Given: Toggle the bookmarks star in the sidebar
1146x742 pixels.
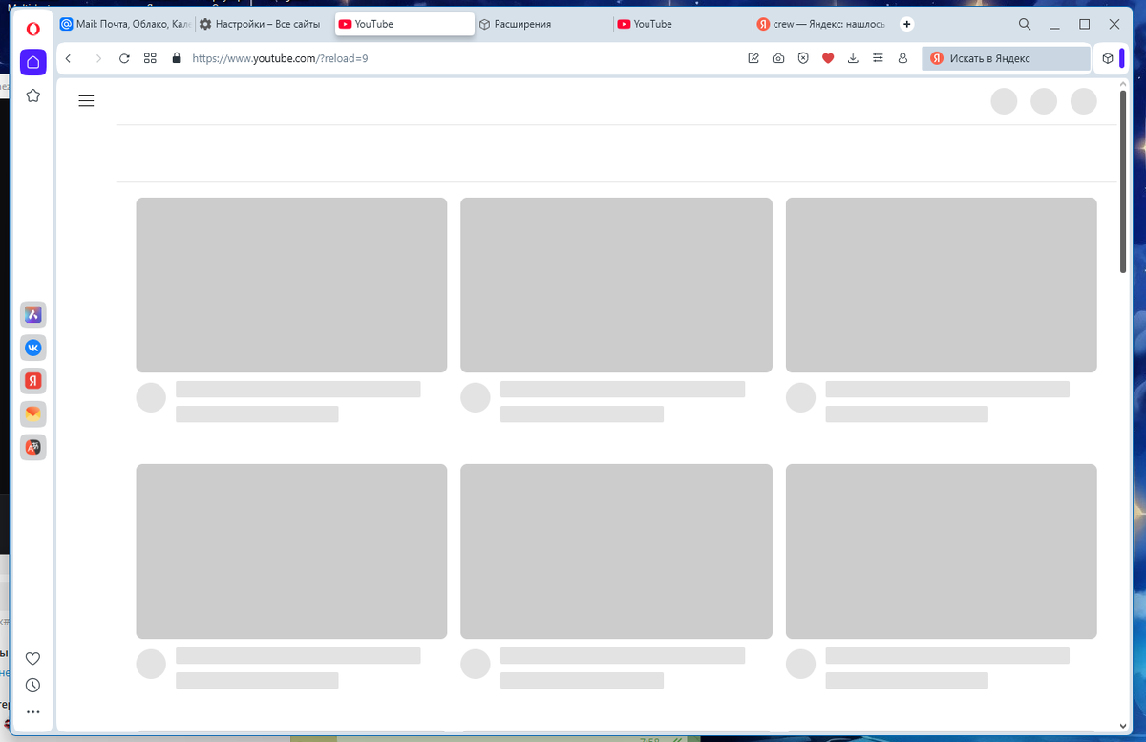Looking at the screenshot, I should [x=32, y=95].
